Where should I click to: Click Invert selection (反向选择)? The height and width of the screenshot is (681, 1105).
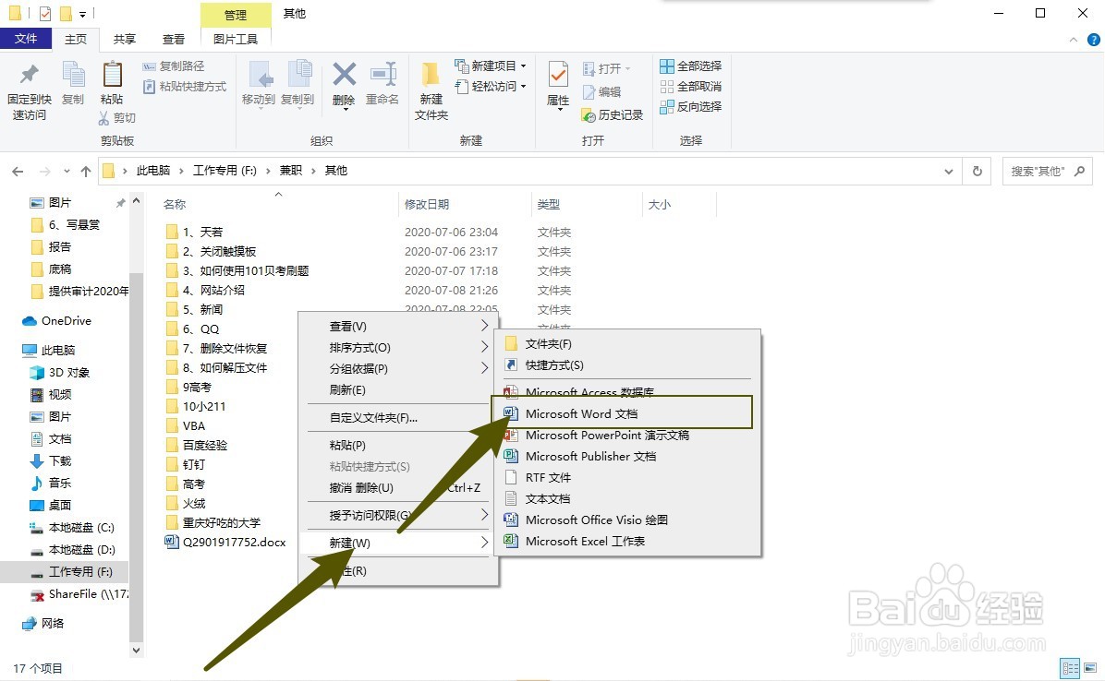click(x=691, y=107)
